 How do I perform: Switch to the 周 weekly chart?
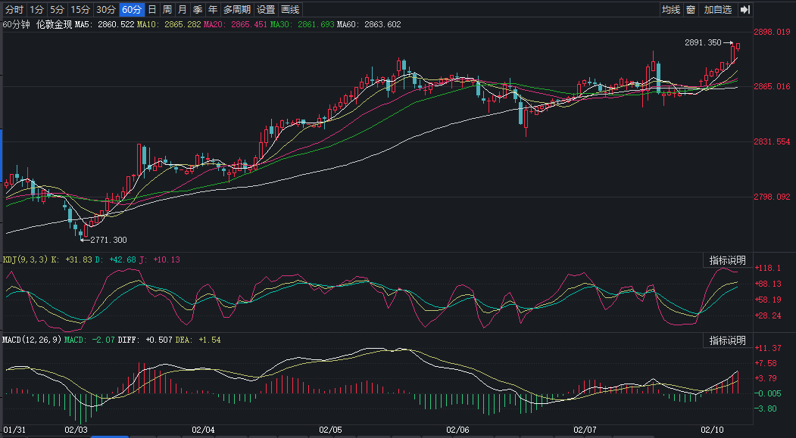167,9
